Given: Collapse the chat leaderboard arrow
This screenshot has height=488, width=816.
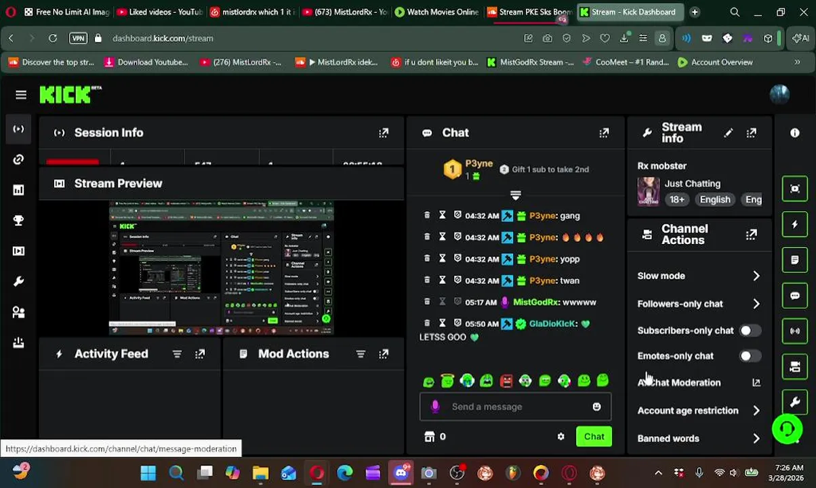Looking at the screenshot, I should coord(515,196).
